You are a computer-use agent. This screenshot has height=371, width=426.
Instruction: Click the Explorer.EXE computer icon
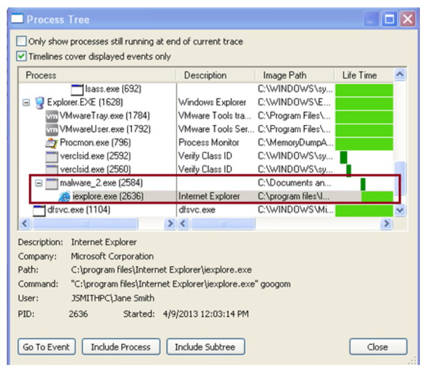pyautogui.click(x=39, y=103)
